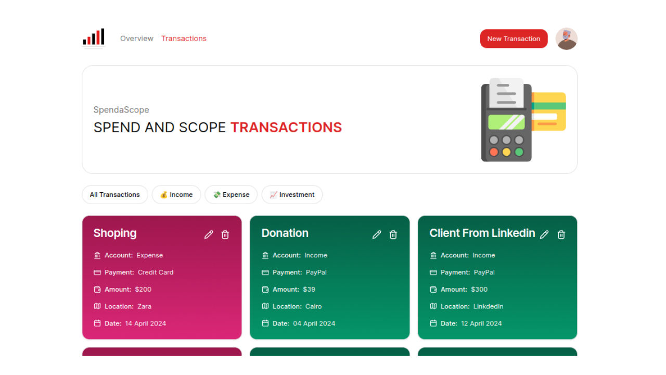This screenshot has height=375, width=666.
Task: Click the red TRANSACTIONS highlighted text
Action: point(286,127)
